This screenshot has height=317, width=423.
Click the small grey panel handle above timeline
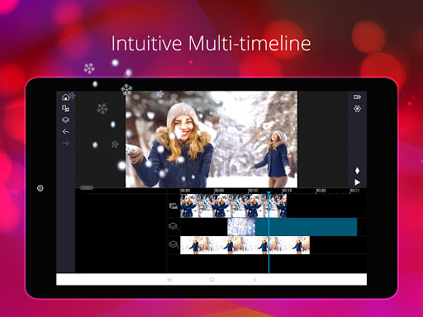[87, 187]
